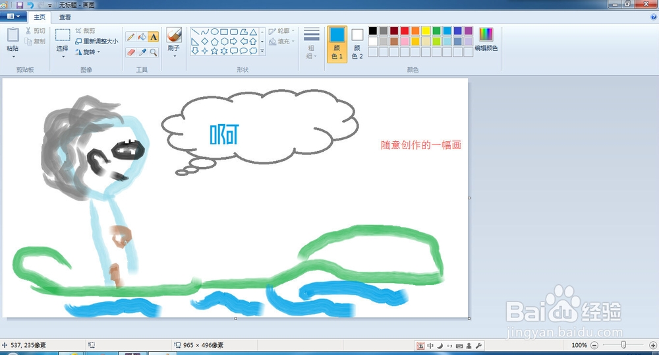Activate Color 2 (颜色2) button
Screen dimensions: 659x355
[357, 44]
